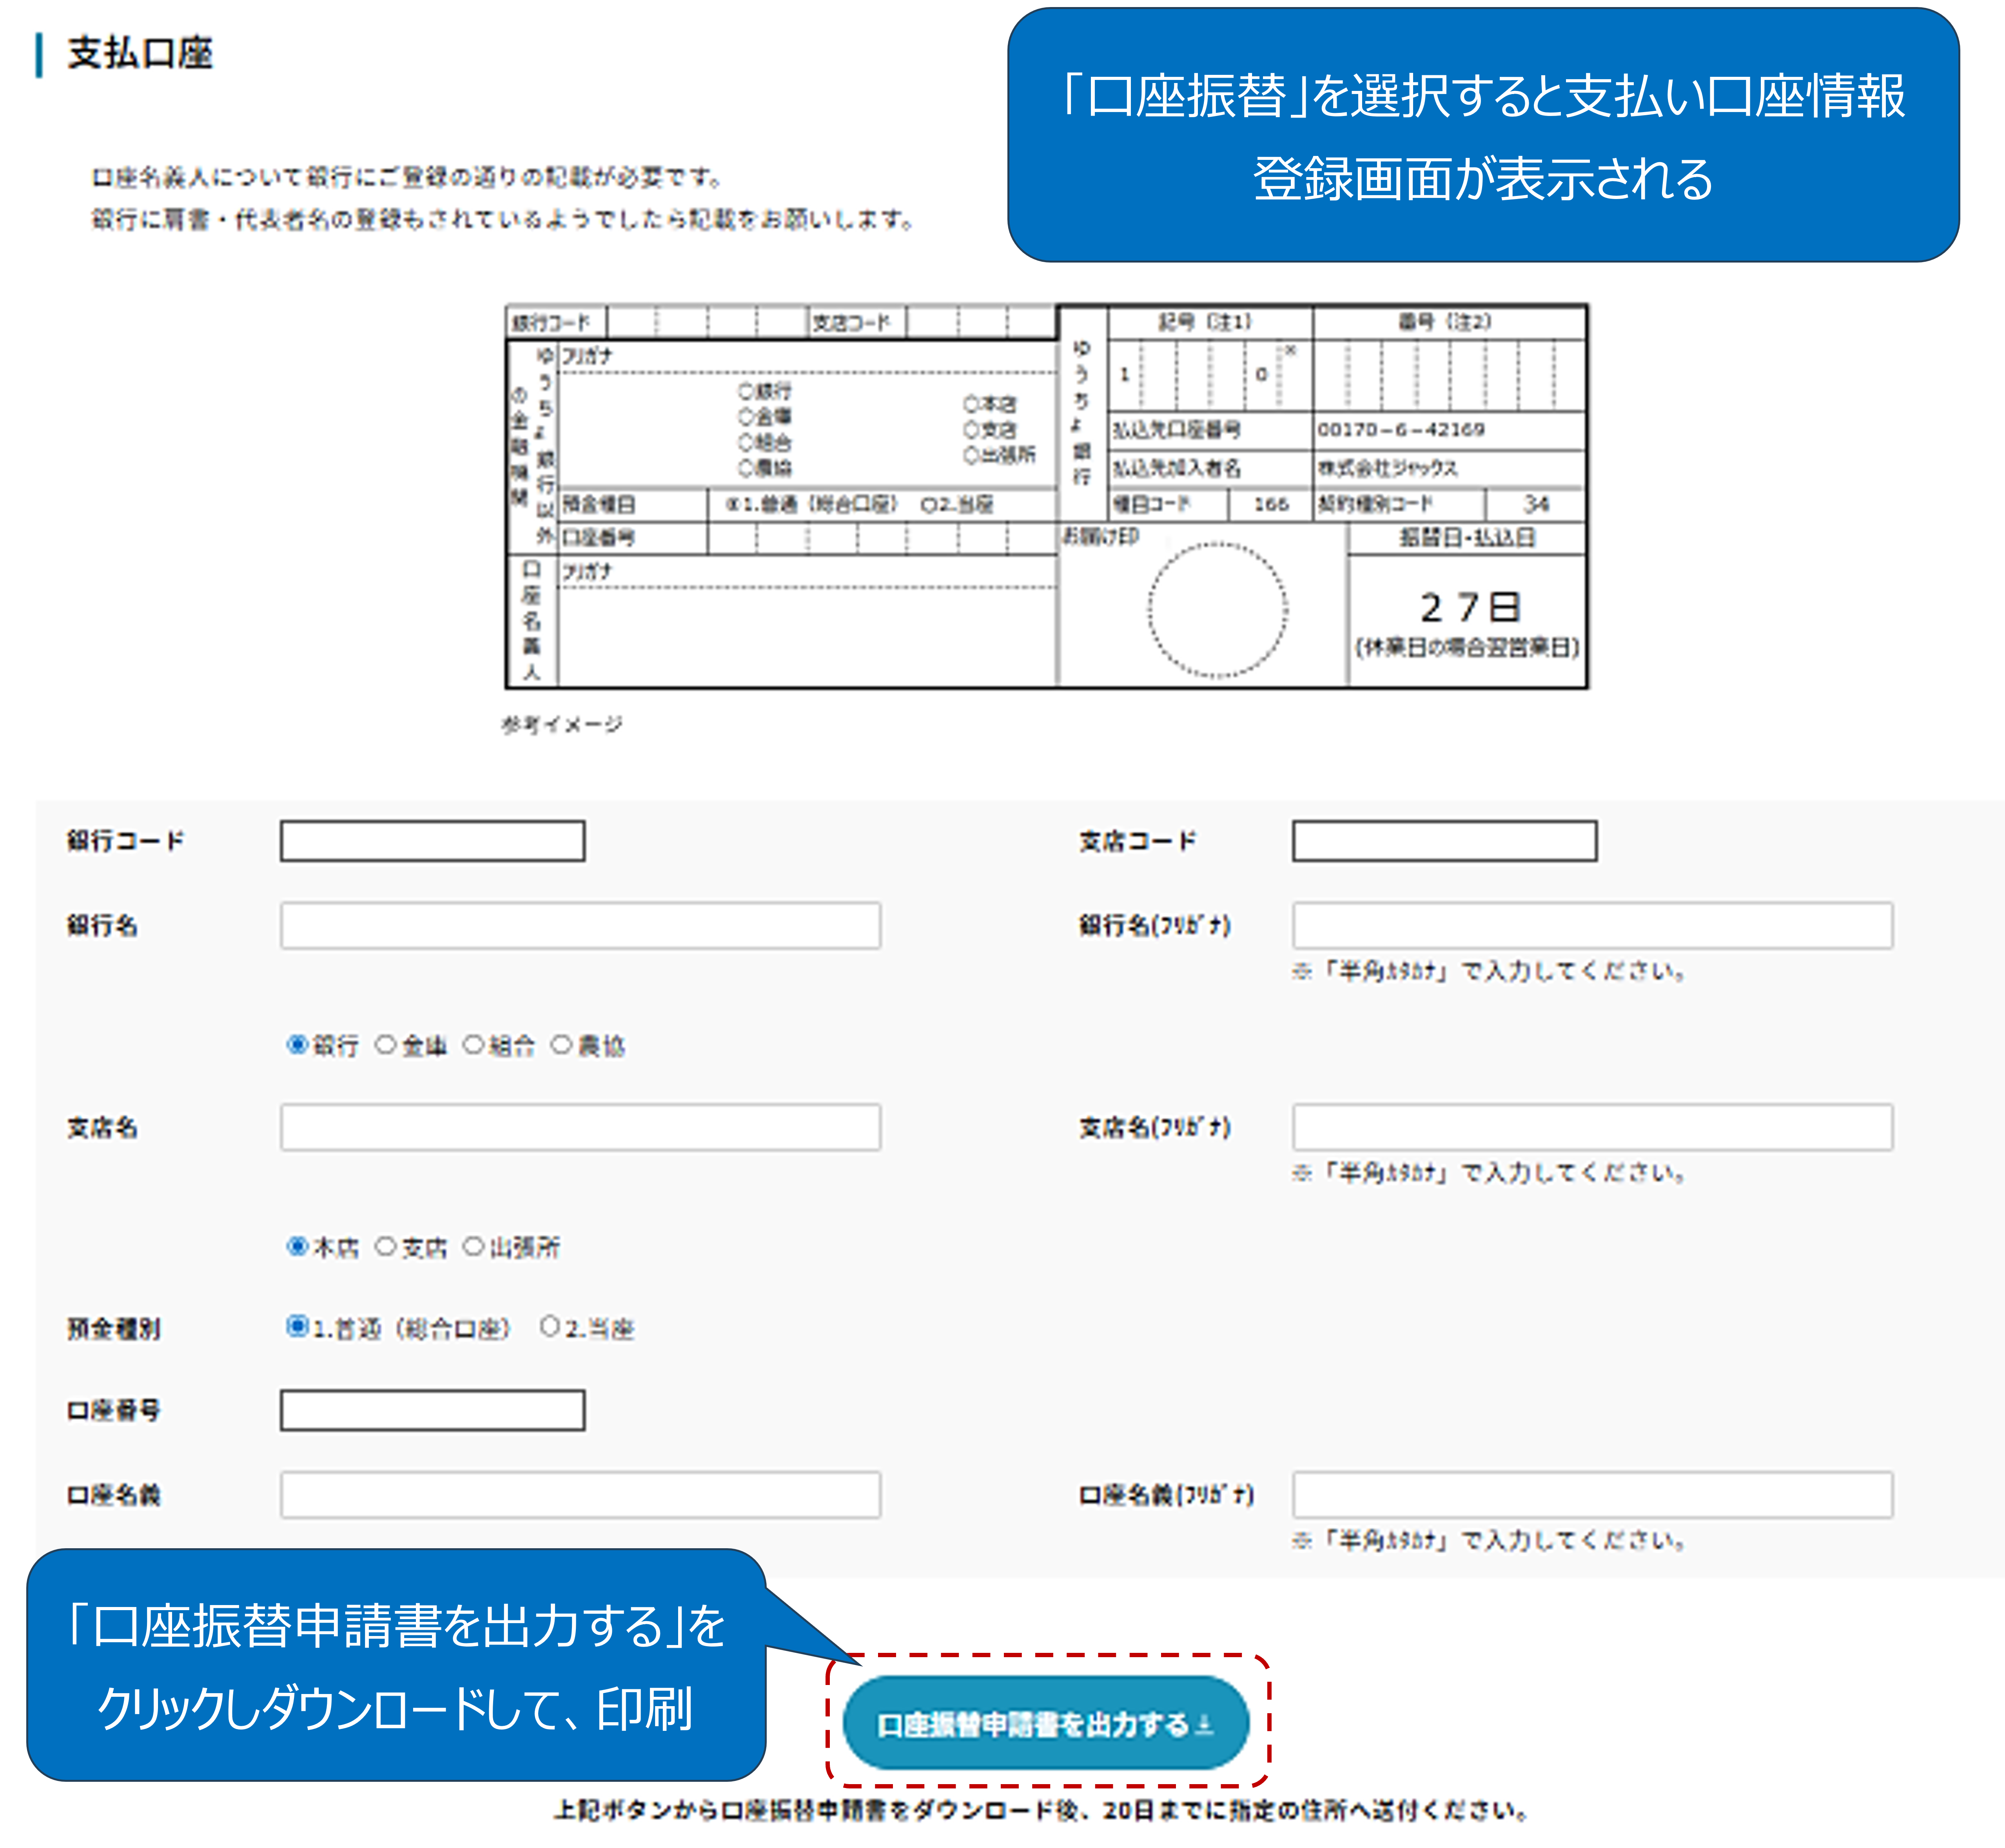The height and width of the screenshot is (1848, 2005).
Task: Click the 銀行コード input field
Action: 432,841
